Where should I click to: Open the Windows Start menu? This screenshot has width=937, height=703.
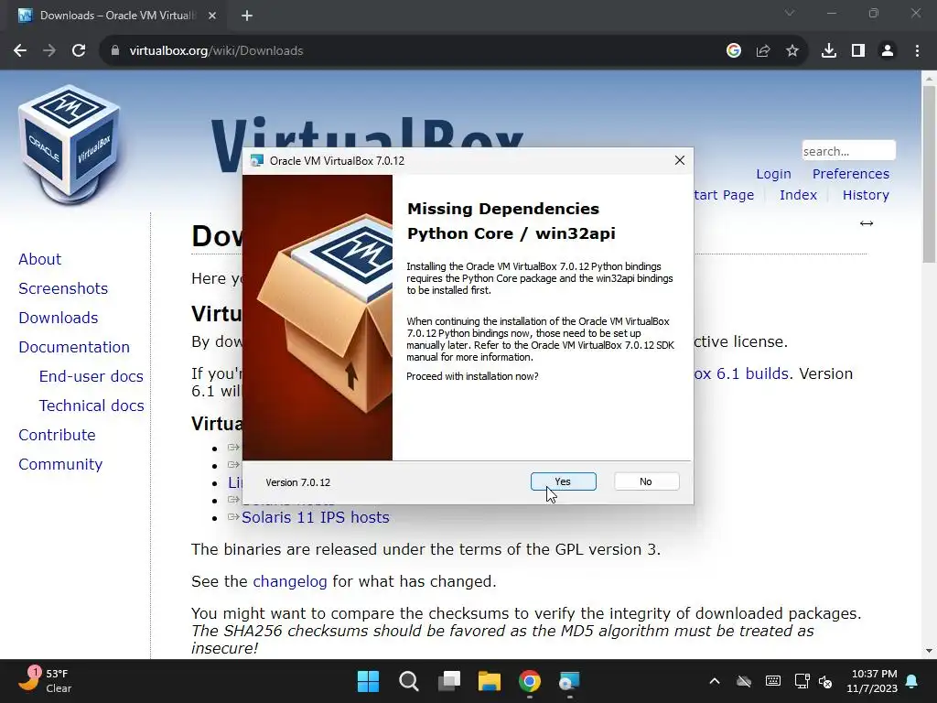368,681
